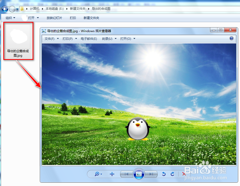Image resolution: width=240 pixels, height=186 pixels.
Task: Close the Photo Viewer window
Action: [230, 30]
